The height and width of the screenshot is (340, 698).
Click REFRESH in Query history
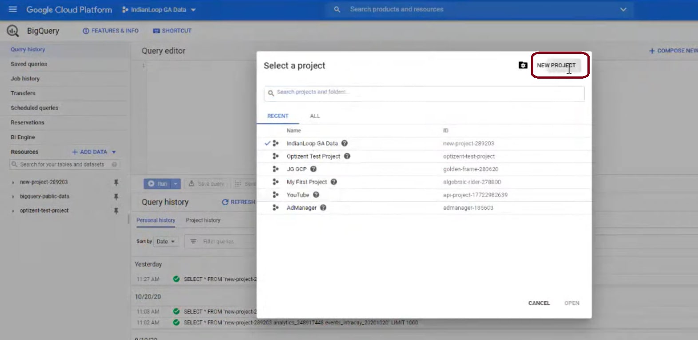(239, 202)
